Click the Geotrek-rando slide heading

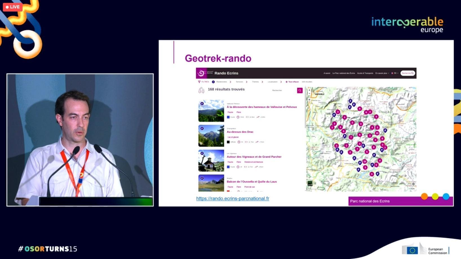coord(218,58)
